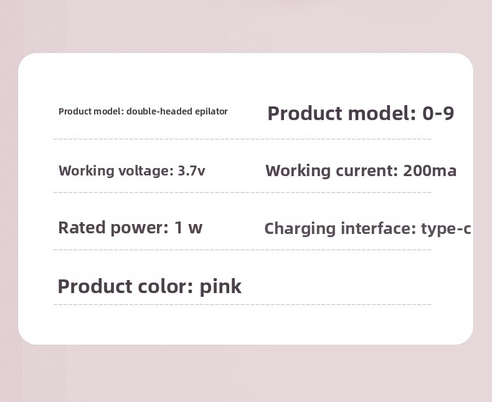Screen dimensions: 492x402
Task: Click the "0-9" model number value
Action: pos(438,113)
